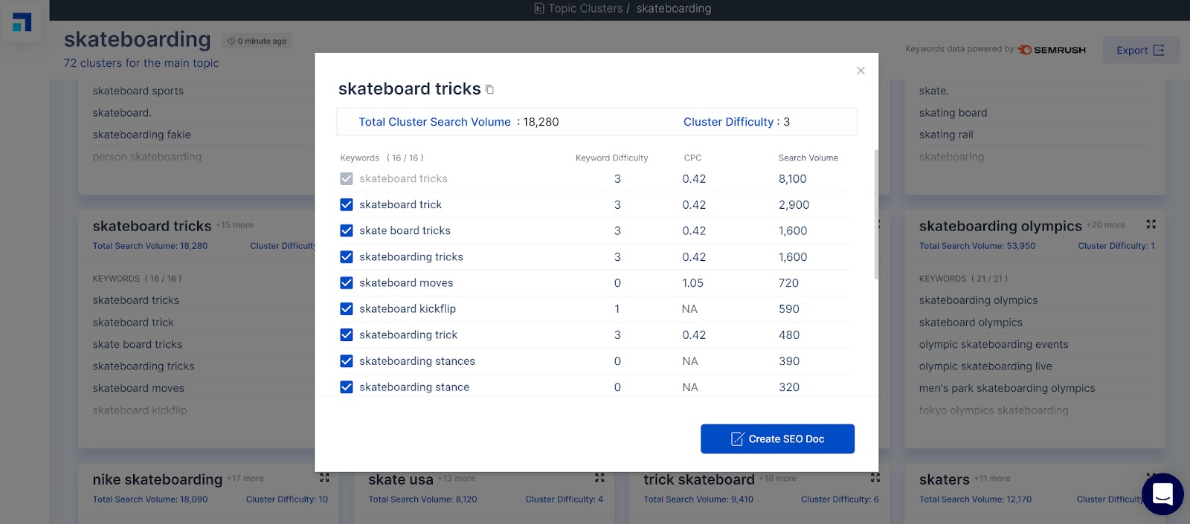The image size is (1190, 524).
Task: Expand the skate usa cluster card
Action: point(599,478)
